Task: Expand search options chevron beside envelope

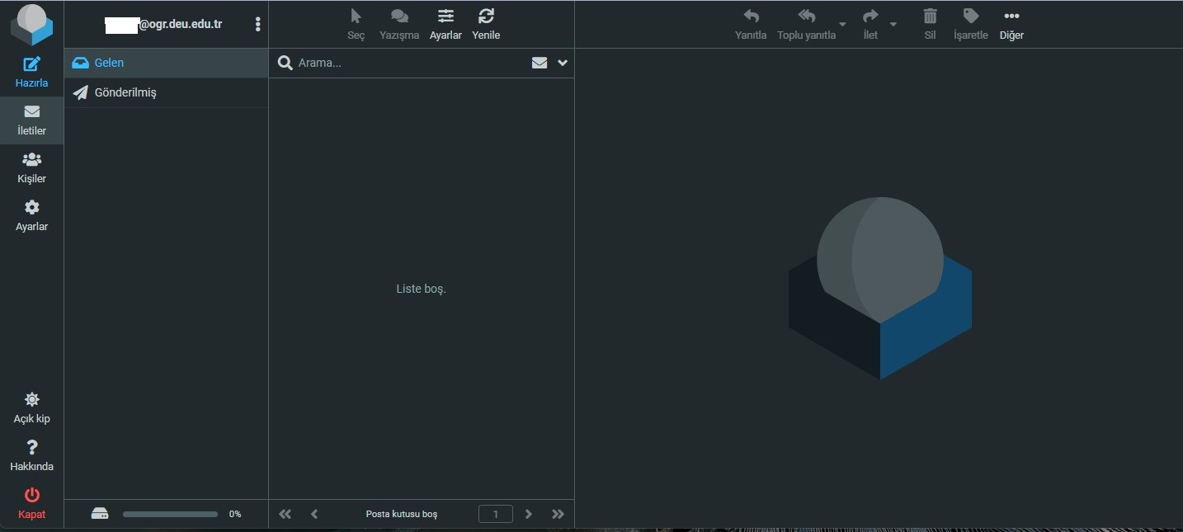Action: pos(563,63)
